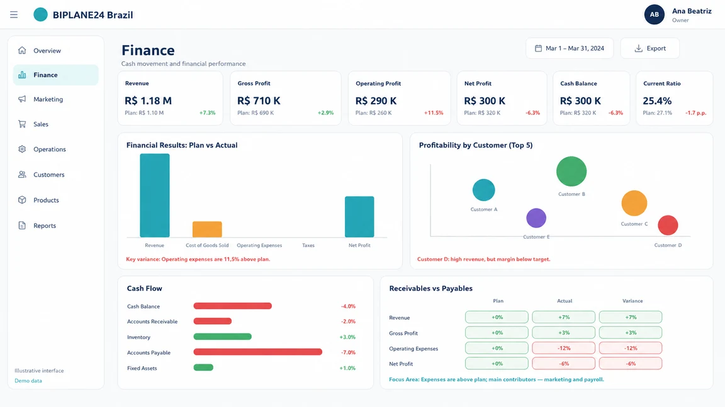Click Revenue Actual +7% cell
This screenshot has width=725, height=407.
[x=564, y=317]
